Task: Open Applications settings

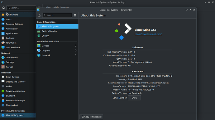Action: (x=18, y=33)
